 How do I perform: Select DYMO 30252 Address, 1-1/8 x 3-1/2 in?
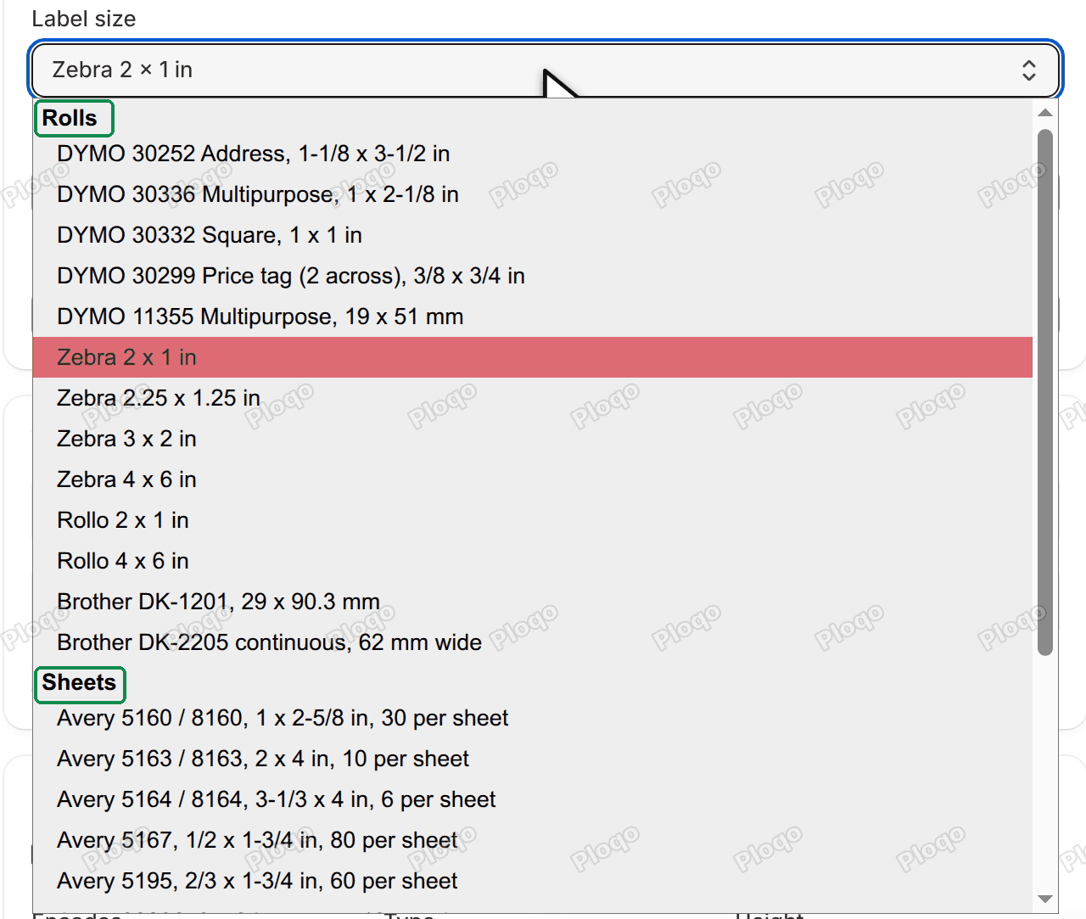(x=533, y=154)
